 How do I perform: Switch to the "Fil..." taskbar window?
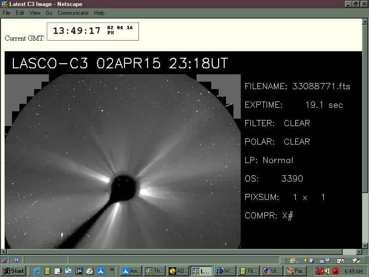[249, 271]
